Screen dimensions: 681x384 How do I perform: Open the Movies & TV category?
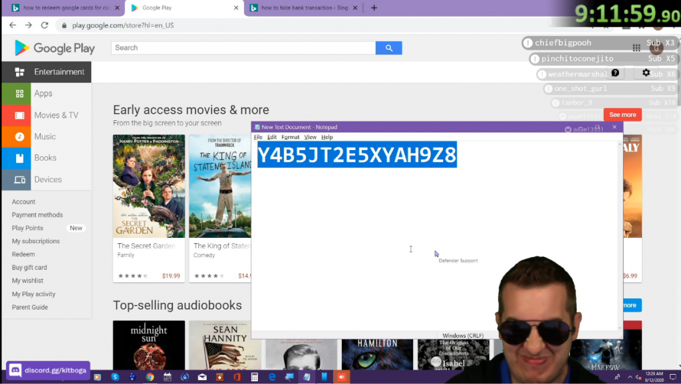47,115
